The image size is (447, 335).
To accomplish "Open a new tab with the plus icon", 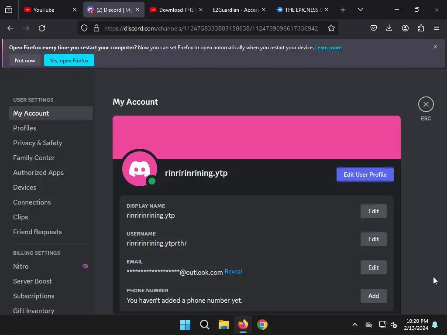I will click(x=343, y=10).
